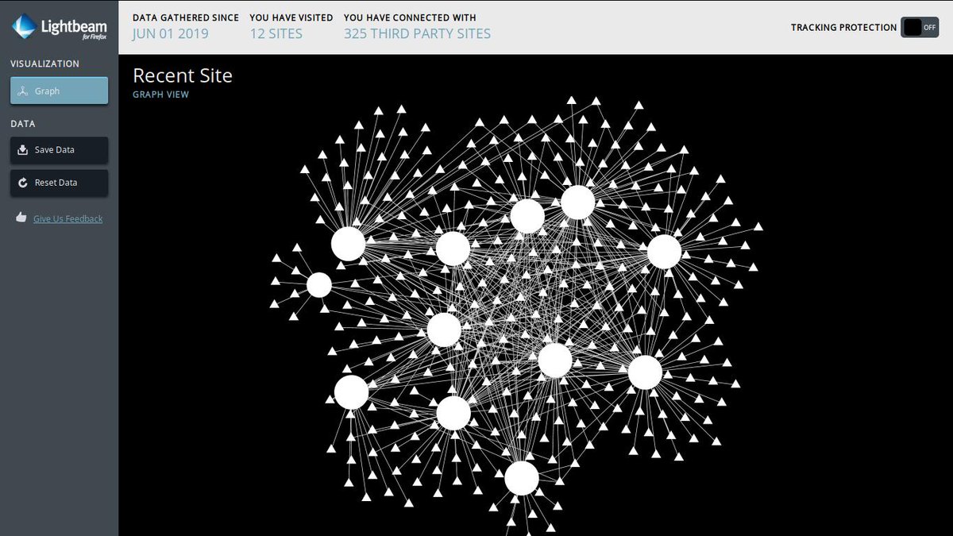Click the thumbs-up feedback icon
The width and height of the screenshot is (953, 536).
pyautogui.click(x=21, y=216)
